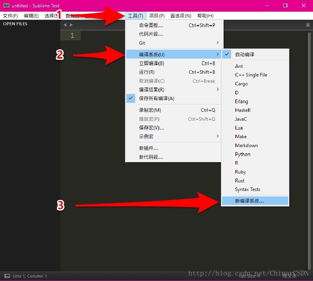Open the tab list hamburger icon
Screen dimensions: 313x281
[x=308, y=25]
